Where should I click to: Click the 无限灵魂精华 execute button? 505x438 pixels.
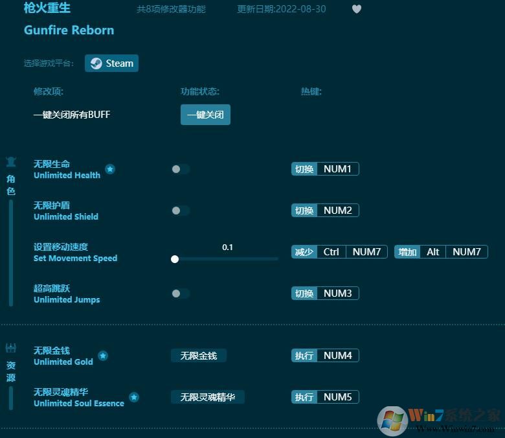coord(208,397)
